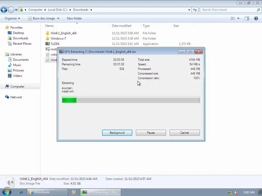Click Burn disc image button
This screenshot has height=196, width=262.
click(42, 18)
